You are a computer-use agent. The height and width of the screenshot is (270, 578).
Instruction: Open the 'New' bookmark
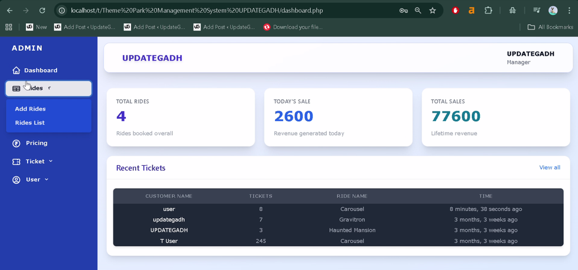(x=37, y=27)
